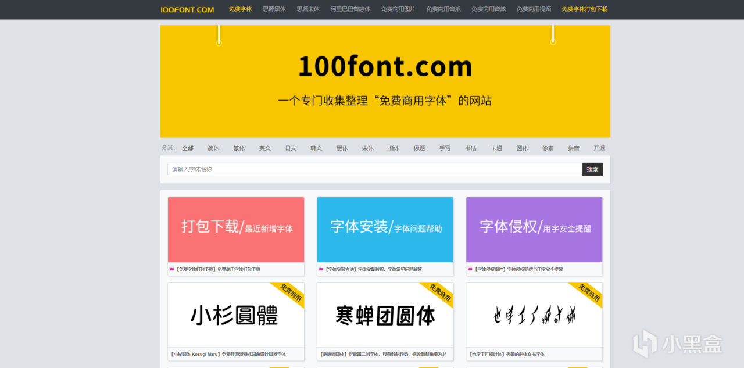Click the flag icon beside 免费字体打包下载
Viewport: 744px width, 368px height.
click(x=172, y=270)
